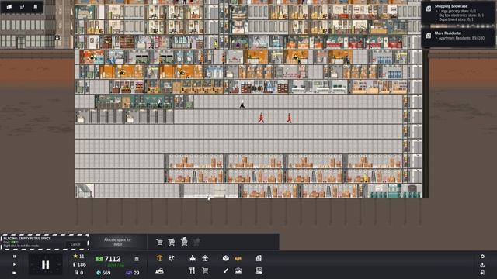Click the money balance 7112
Image resolution: width=497 pixels, height=279 pixels.
pos(108,259)
